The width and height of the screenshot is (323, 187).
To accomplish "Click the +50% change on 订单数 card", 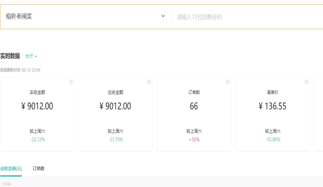I will pyautogui.click(x=194, y=140).
